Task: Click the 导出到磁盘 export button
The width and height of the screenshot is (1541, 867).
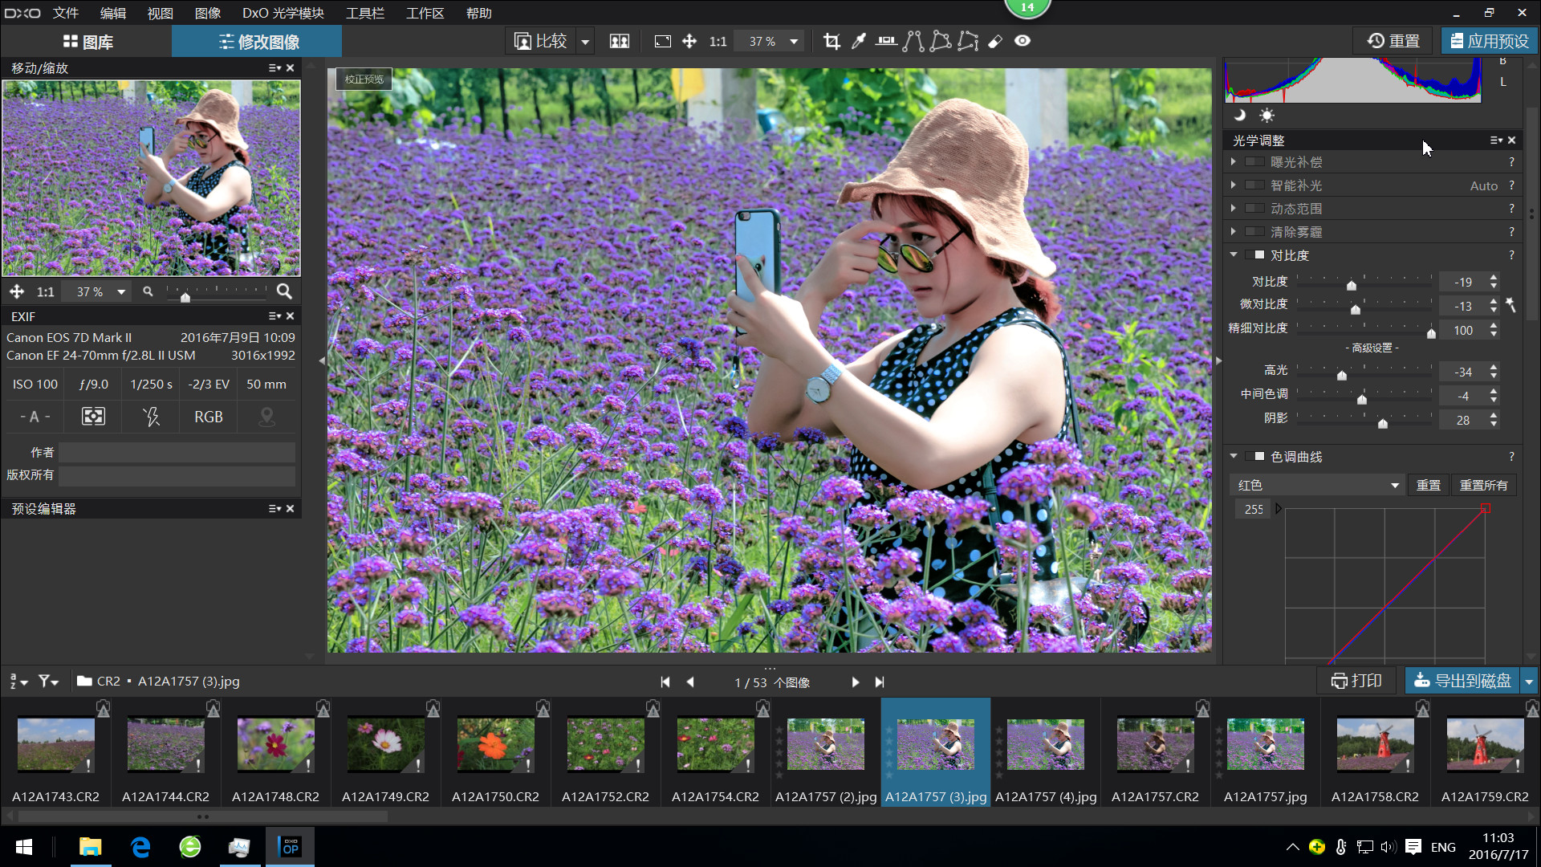Action: click(1463, 681)
